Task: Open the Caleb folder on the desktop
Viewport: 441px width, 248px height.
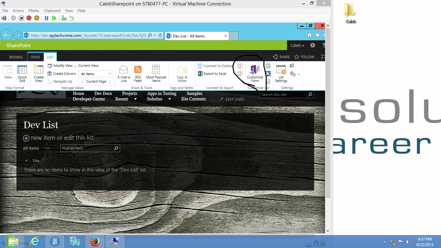Action: [351, 13]
